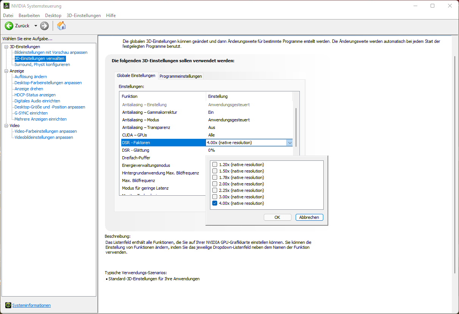Click the NVIDIA logo in the title bar
The width and height of the screenshot is (459, 314).
coord(6,6)
